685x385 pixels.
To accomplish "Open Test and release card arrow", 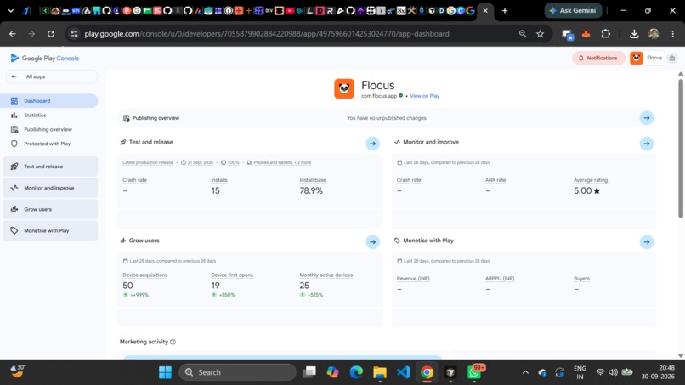I will (x=372, y=144).
